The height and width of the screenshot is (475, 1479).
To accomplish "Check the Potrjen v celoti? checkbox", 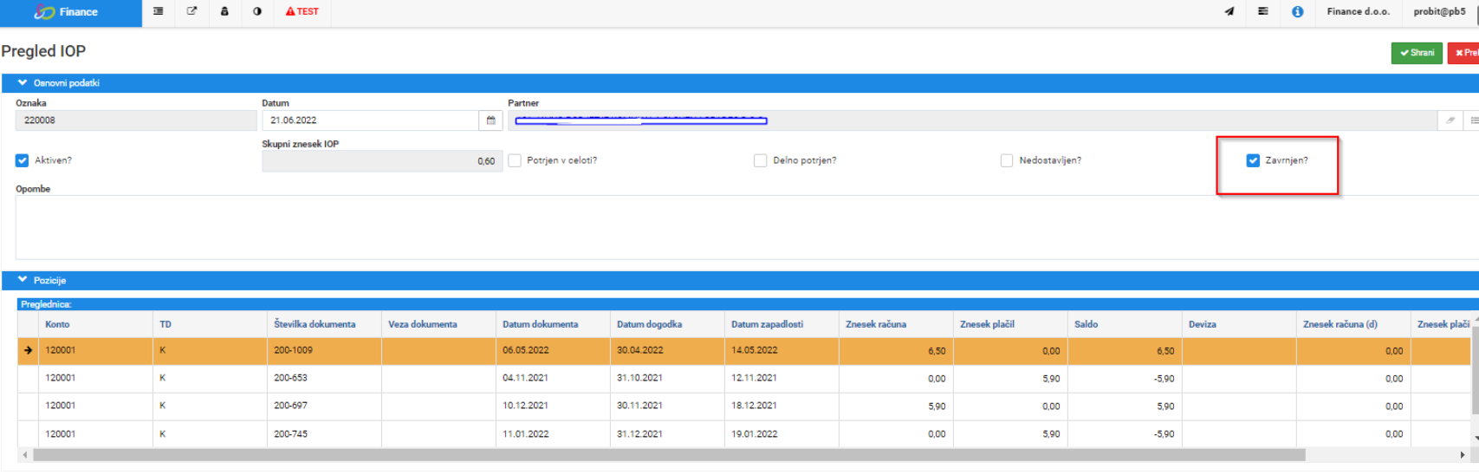I will (515, 160).
